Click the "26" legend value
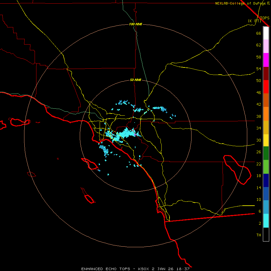This screenshot has width=271, height=271. click(x=259, y=152)
